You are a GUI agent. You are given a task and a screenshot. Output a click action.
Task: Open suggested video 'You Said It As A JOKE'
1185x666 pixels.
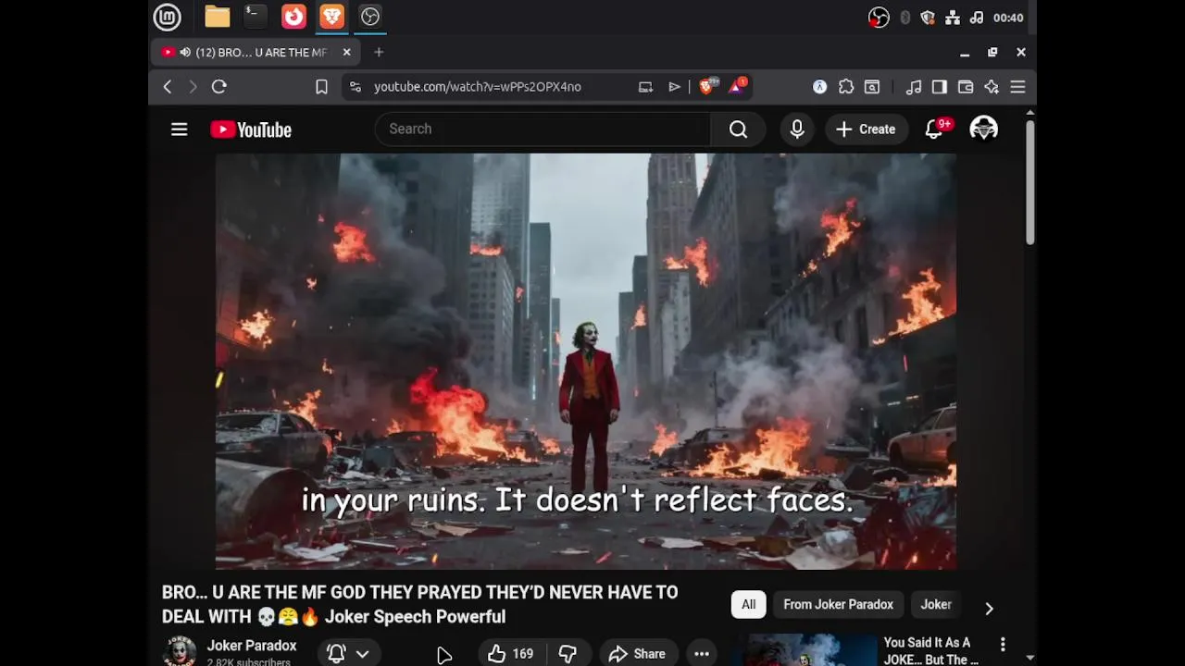(x=931, y=651)
